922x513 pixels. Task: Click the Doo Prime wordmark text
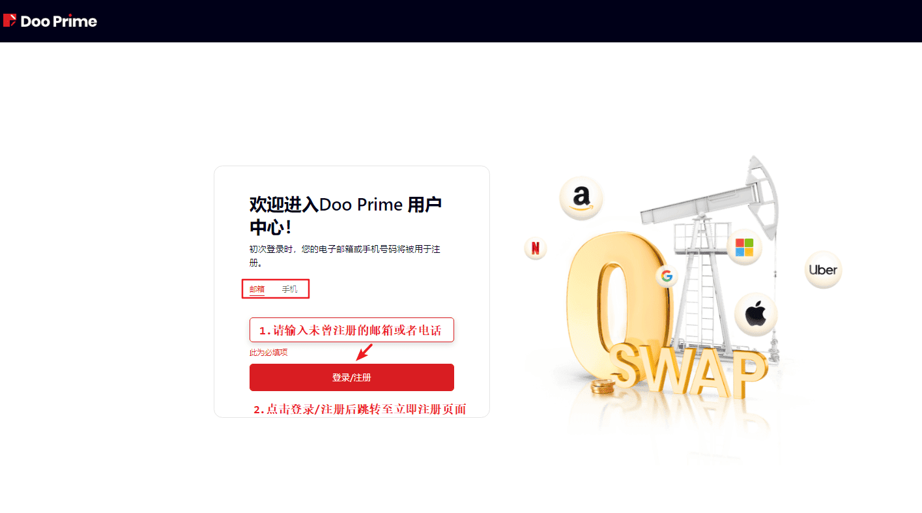tap(59, 22)
